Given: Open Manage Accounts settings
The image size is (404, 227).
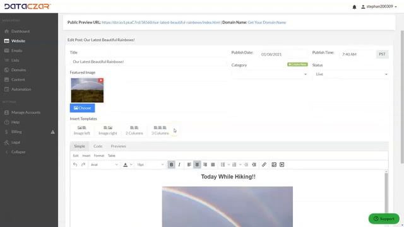Looking at the screenshot, I should pyautogui.click(x=25, y=112).
